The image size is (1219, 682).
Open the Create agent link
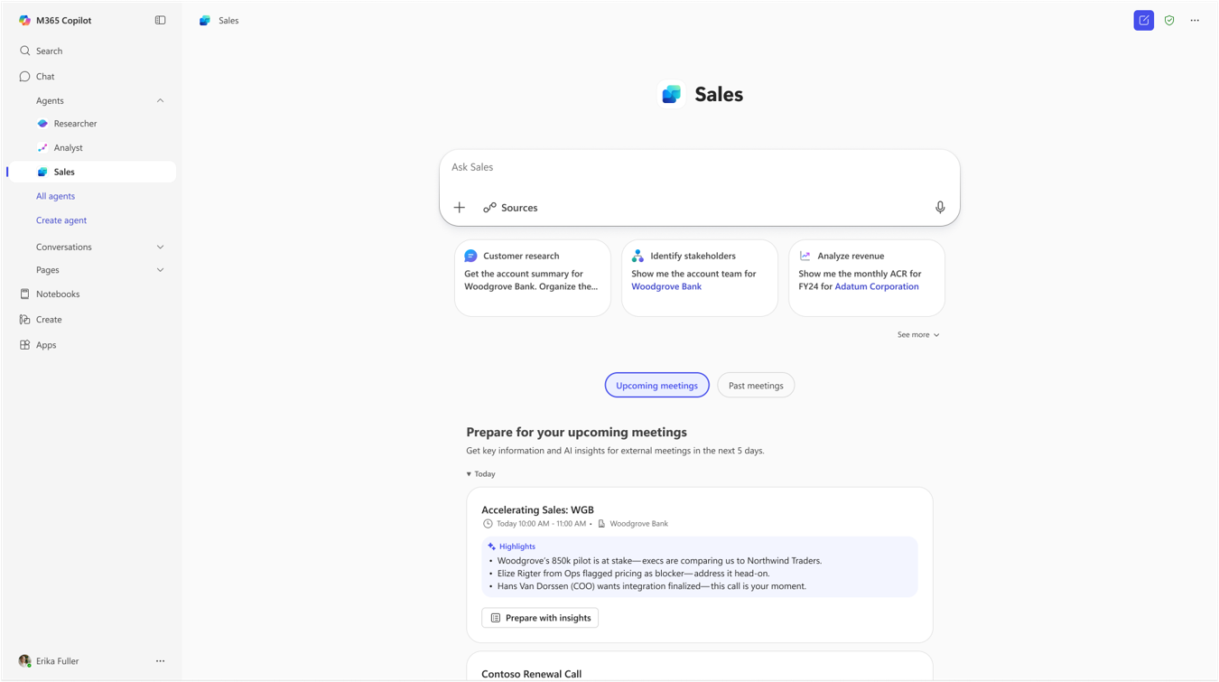tap(61, 220)
